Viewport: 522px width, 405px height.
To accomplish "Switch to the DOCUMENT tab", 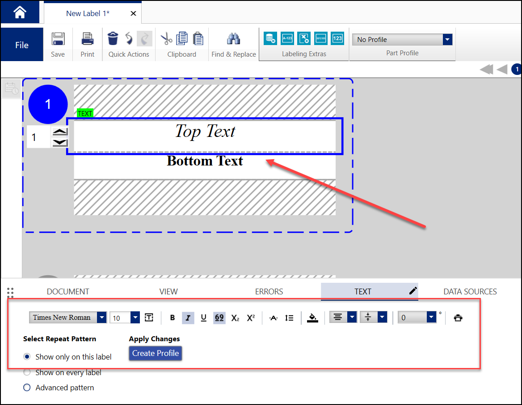I will pyautogui.click(x=68, y=292).
